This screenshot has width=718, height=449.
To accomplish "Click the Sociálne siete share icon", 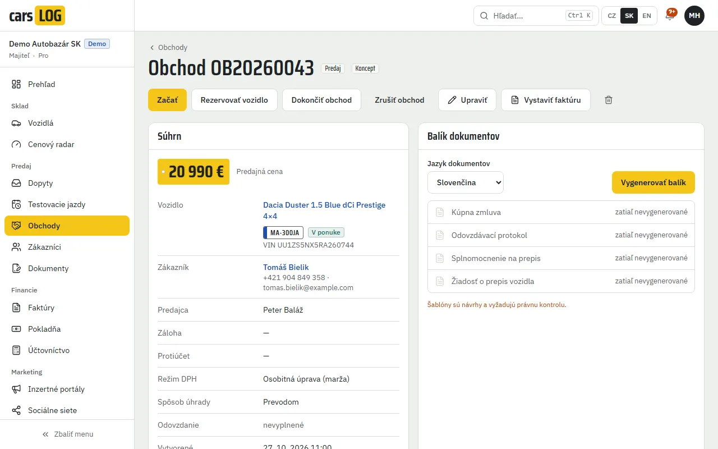I will click(x=16, y=410).
